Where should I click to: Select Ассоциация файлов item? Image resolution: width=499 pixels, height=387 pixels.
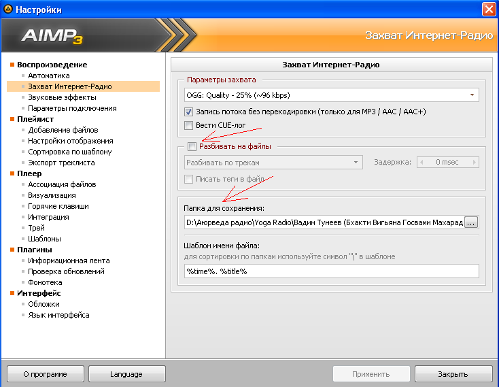(62, 184)
